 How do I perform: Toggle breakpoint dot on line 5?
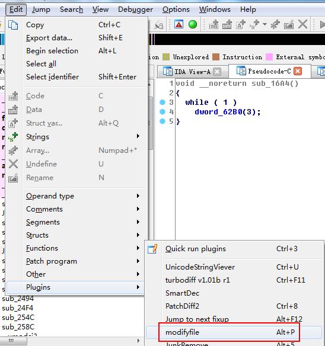162,121
